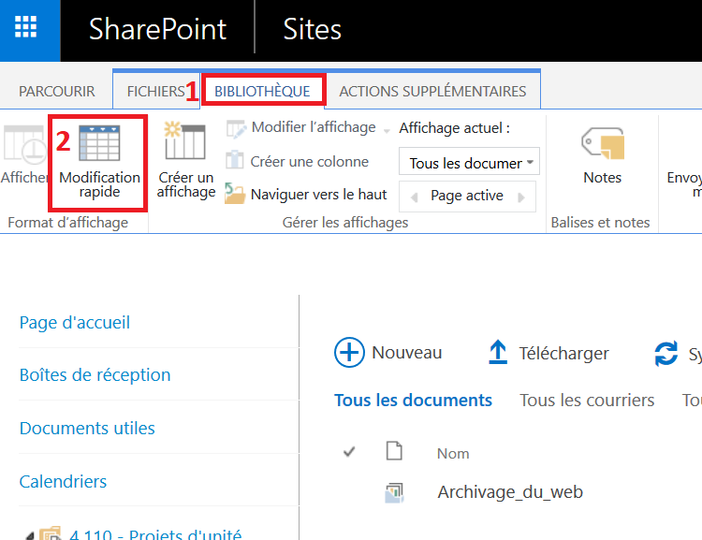Open the PARCOURIR tab

point(57,92)
